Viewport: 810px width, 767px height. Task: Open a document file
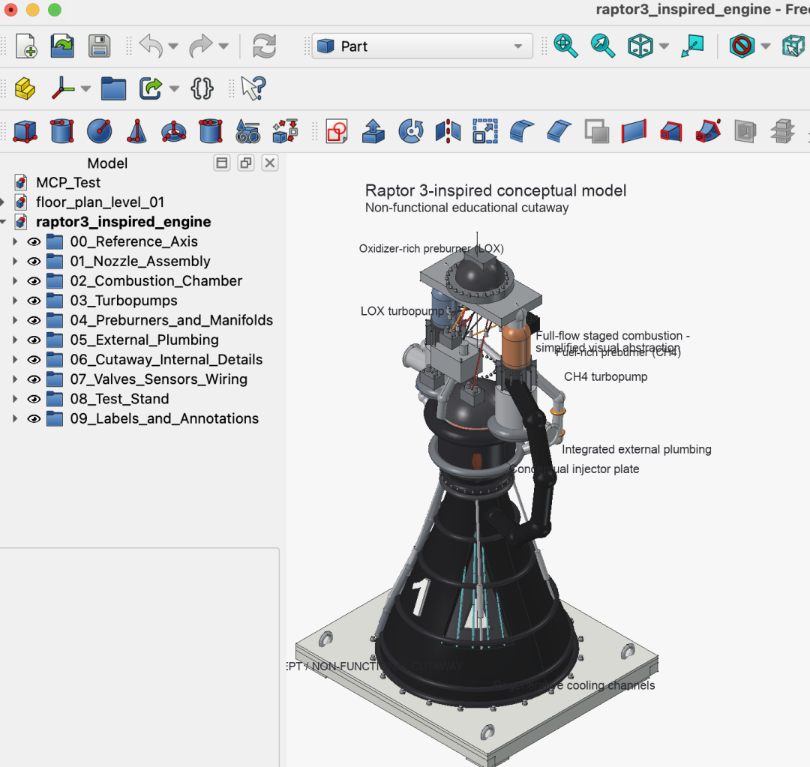click(x=62, y=46)
